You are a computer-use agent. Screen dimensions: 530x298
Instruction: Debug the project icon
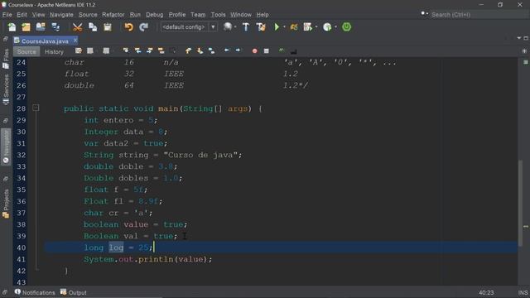307,27
